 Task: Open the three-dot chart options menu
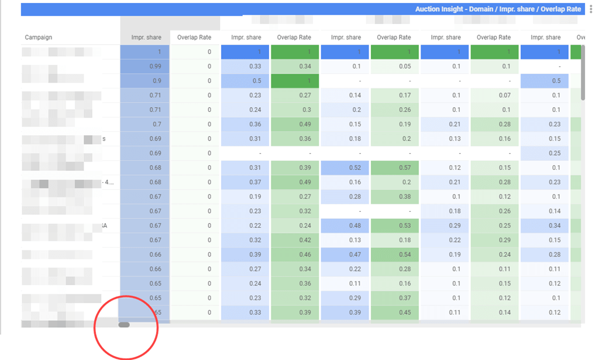click(591, 9)
